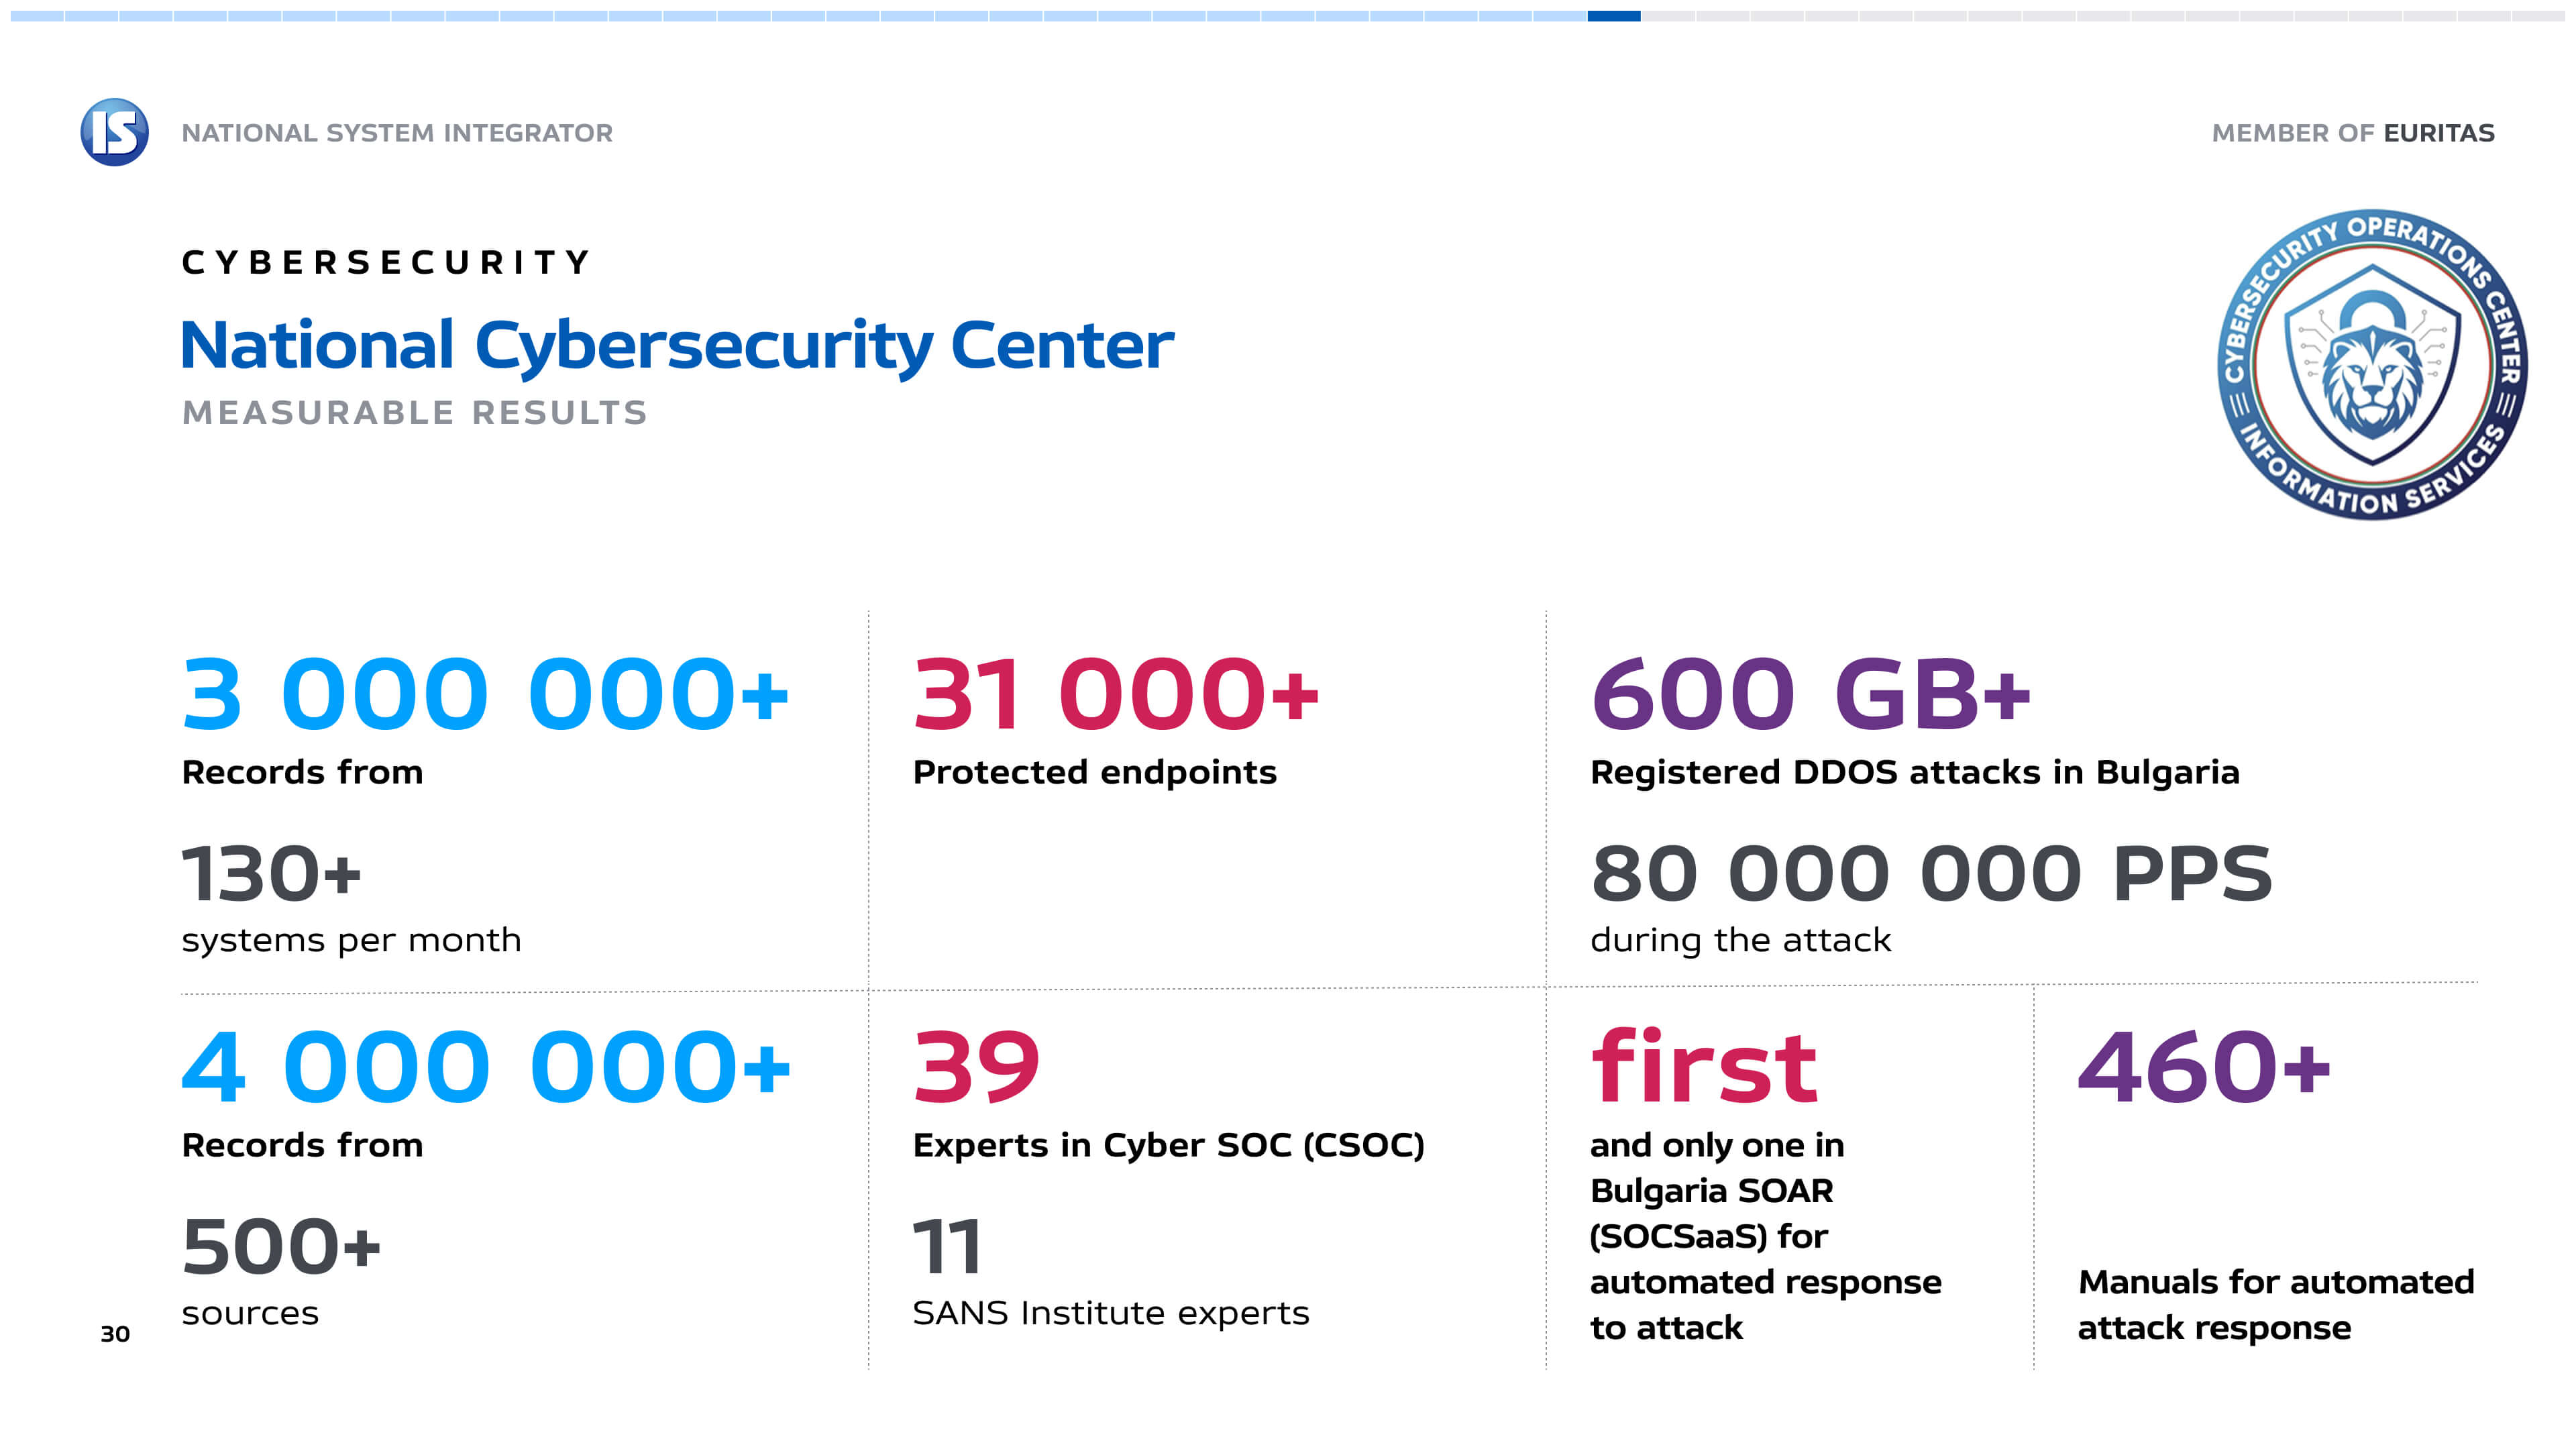Click the "11" SANS Institute experts number
The width and height of the screenshot is (2576, 1449).
(x=947, y=1247)
